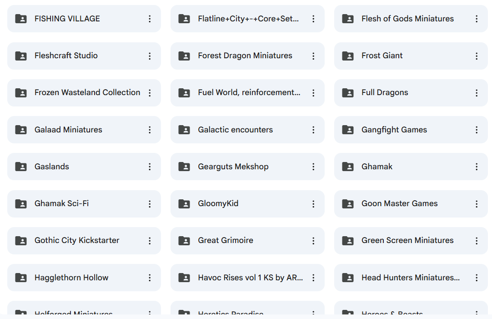This screenshot has height=319, width=492.
Task: Select the Full Dragons folder name
Action: tap(385, 93)
